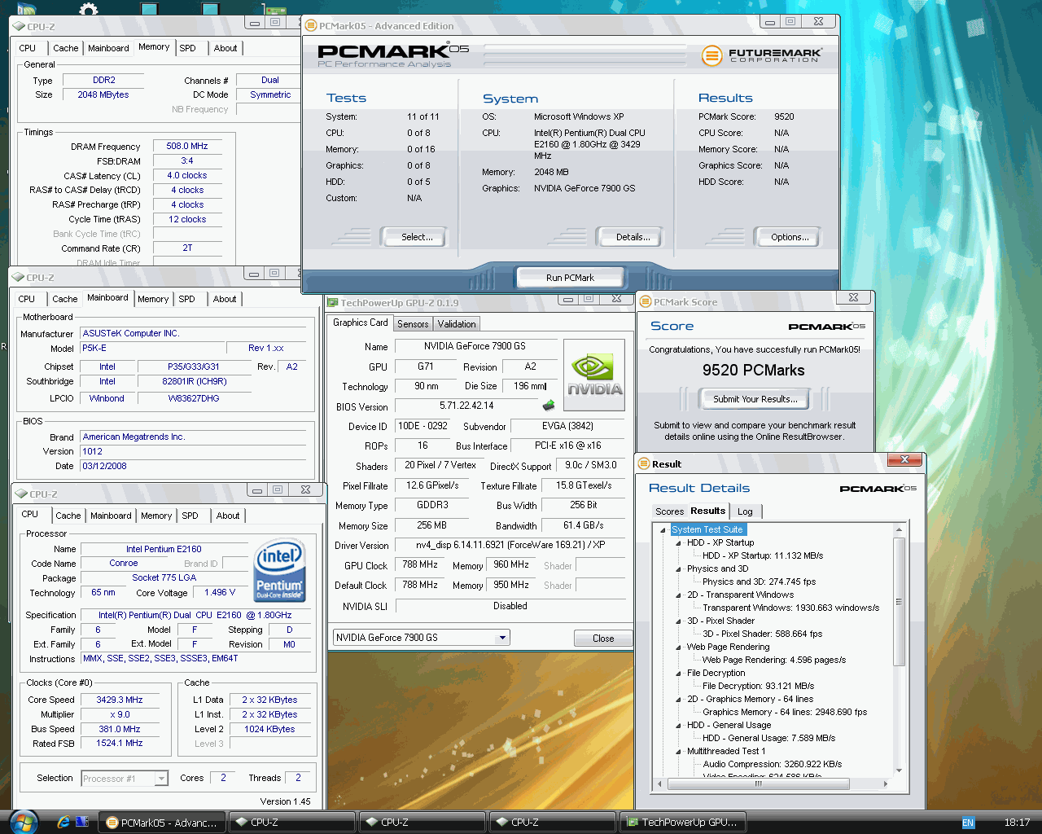This screenshot has width=1042, height=834.
Task: Click the quick launch icon right of Internet Explorer
Action: [82, 822]
